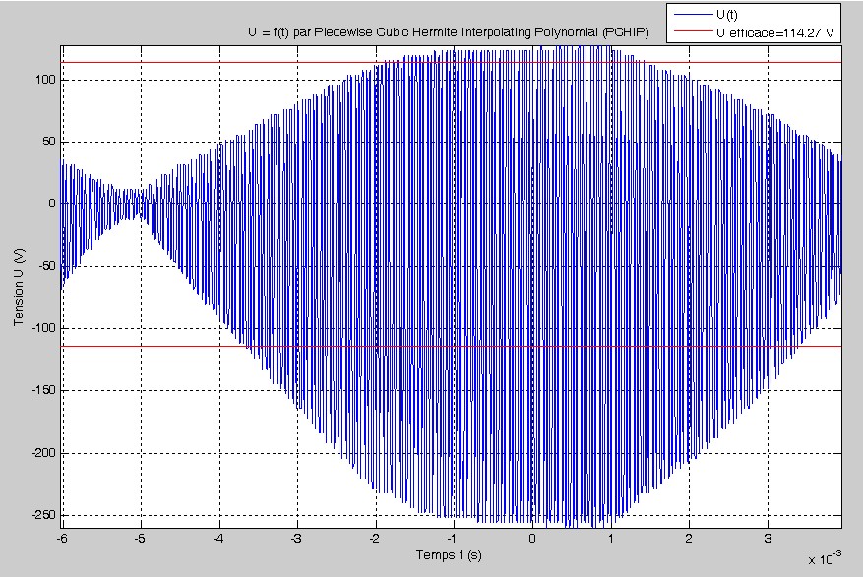This screenshot has width=863, height=577.
Task: Click the y-axis tick label -100
Action: 43,328
